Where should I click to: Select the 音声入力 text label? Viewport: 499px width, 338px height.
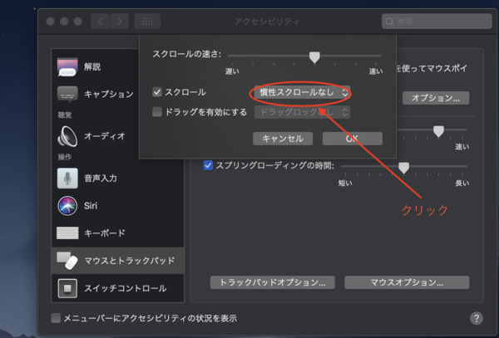tap(101, 179)
